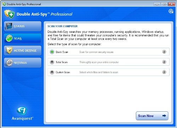The width and height of the screenshot is (177, 128).
Task: Click the green radar Scan icon
Action: point(9,38)
